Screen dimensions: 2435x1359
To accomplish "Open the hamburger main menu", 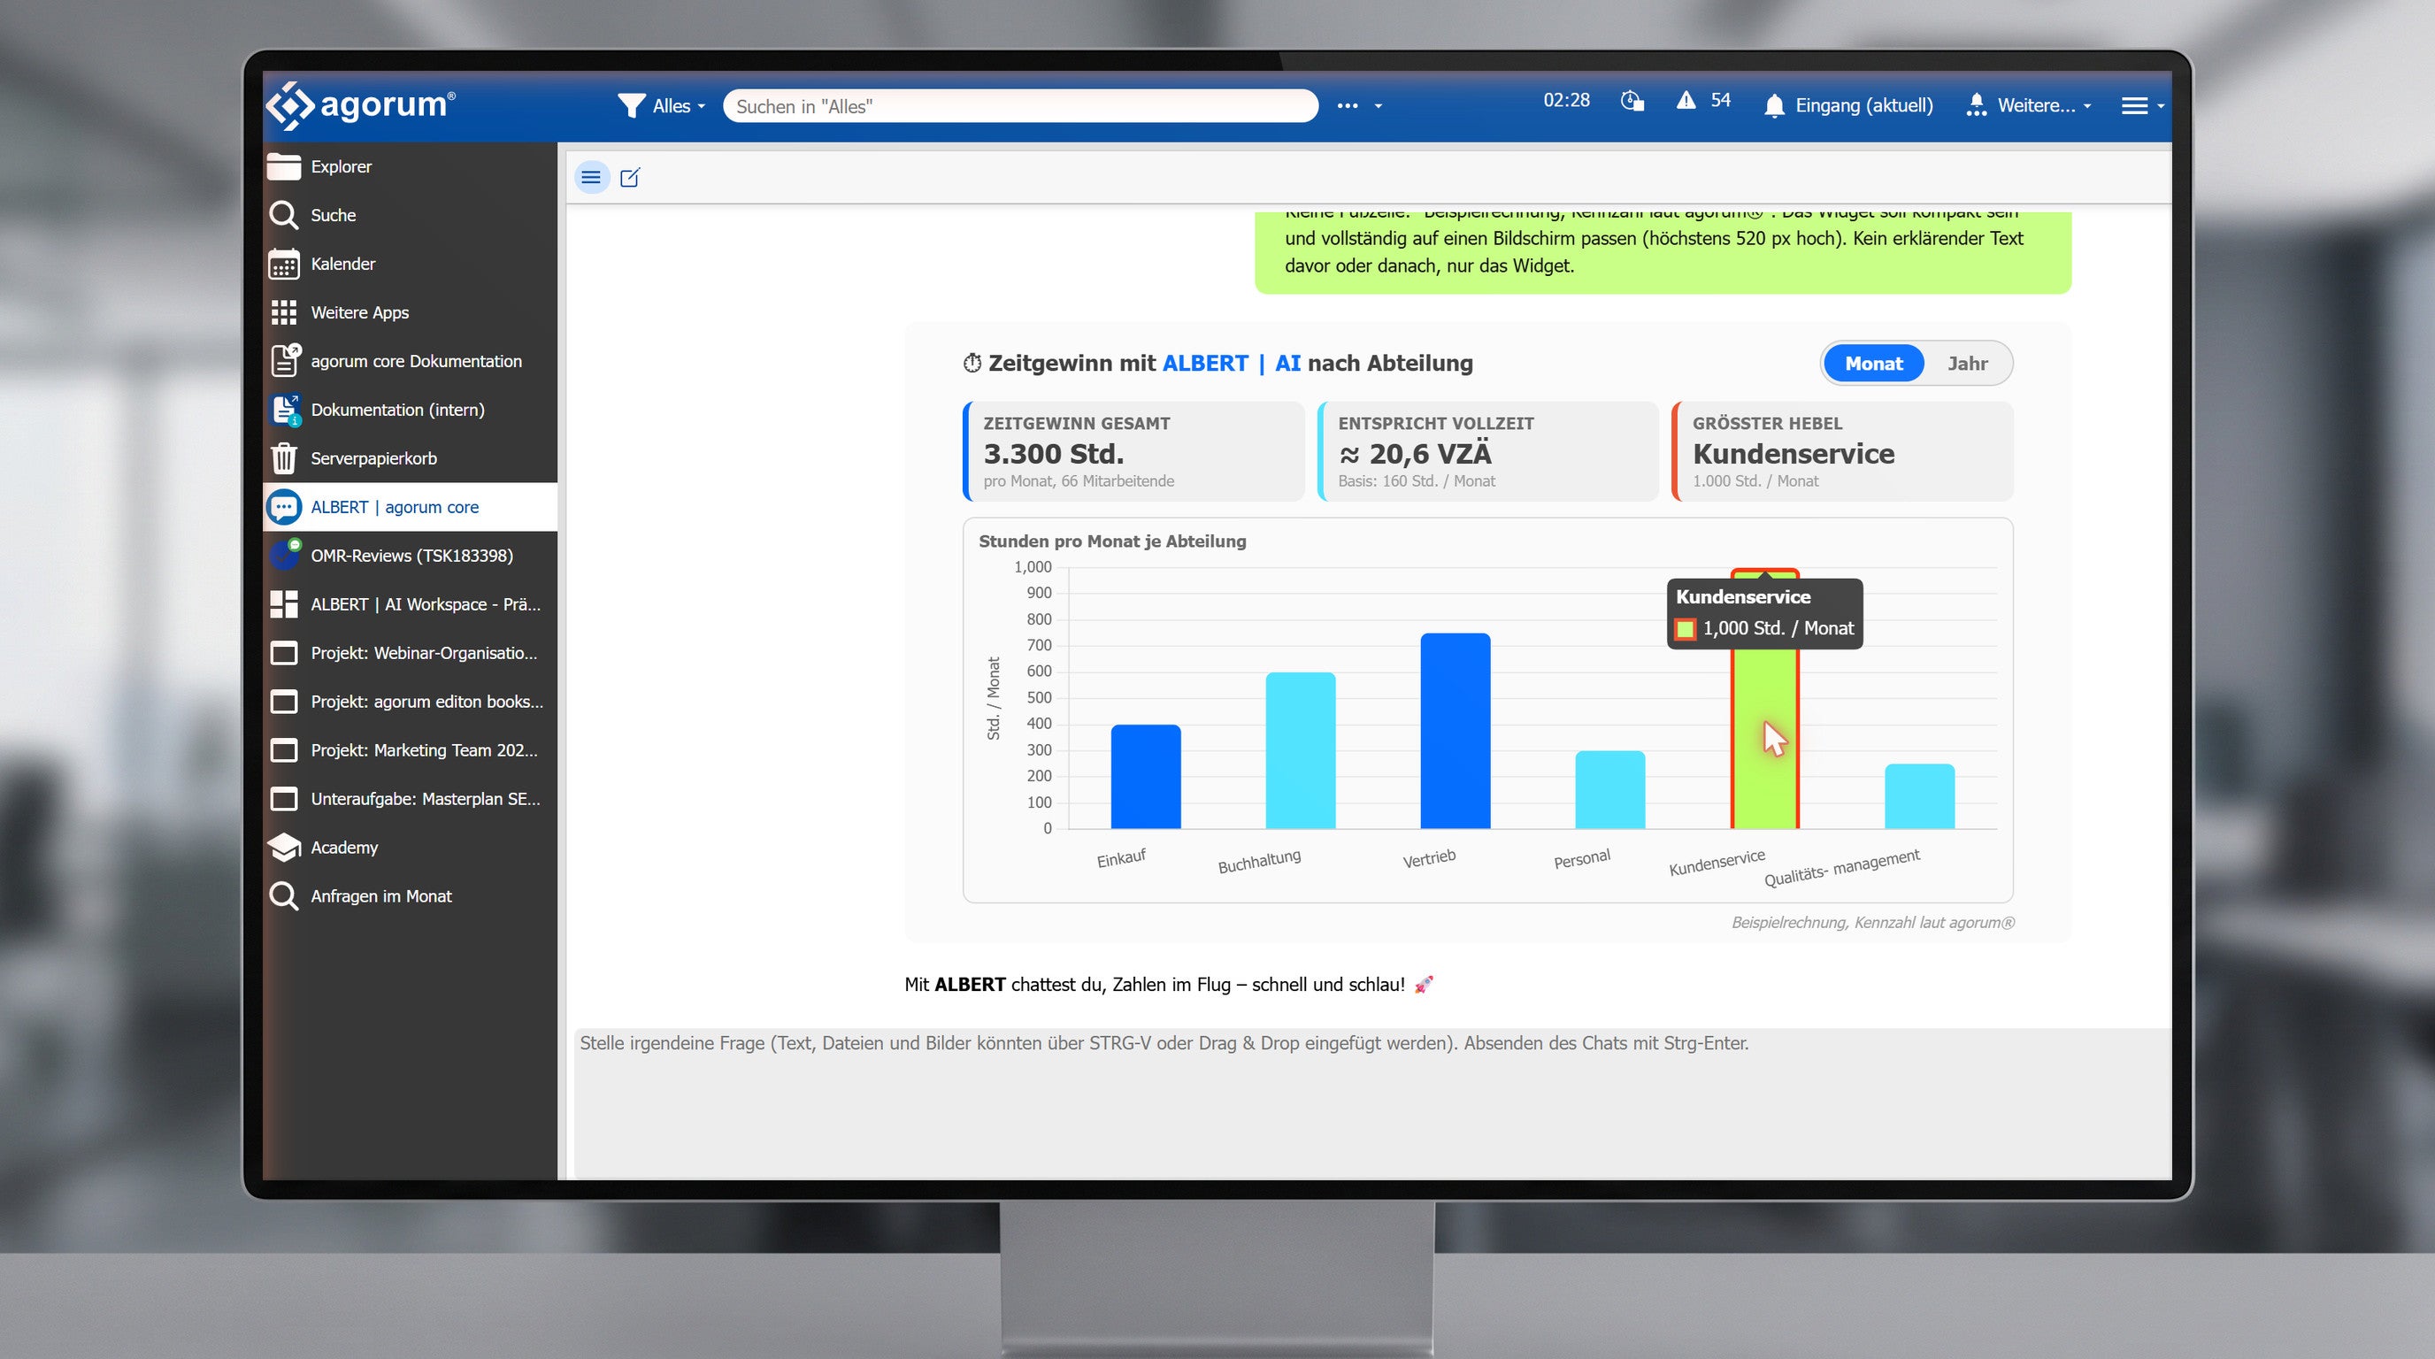I will tap(2141, 106).
